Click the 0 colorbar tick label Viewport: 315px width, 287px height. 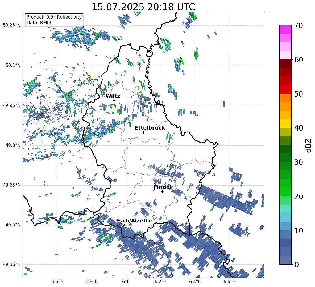(296, 264)
